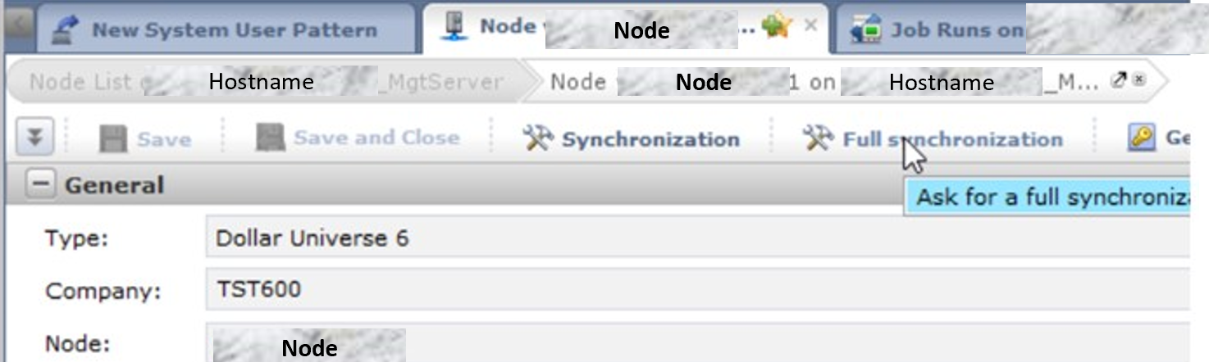1209x362 pixels.
Task: Close the active Node tab
Action: pos(810,25)
